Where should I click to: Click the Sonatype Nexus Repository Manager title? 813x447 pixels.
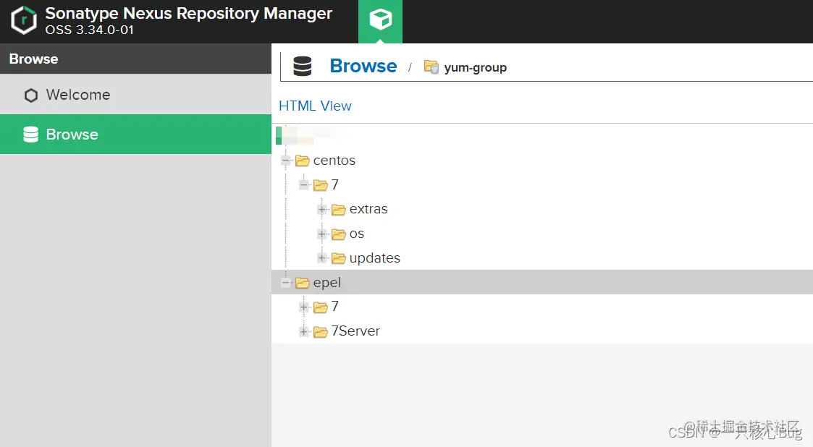coord(189,13)
